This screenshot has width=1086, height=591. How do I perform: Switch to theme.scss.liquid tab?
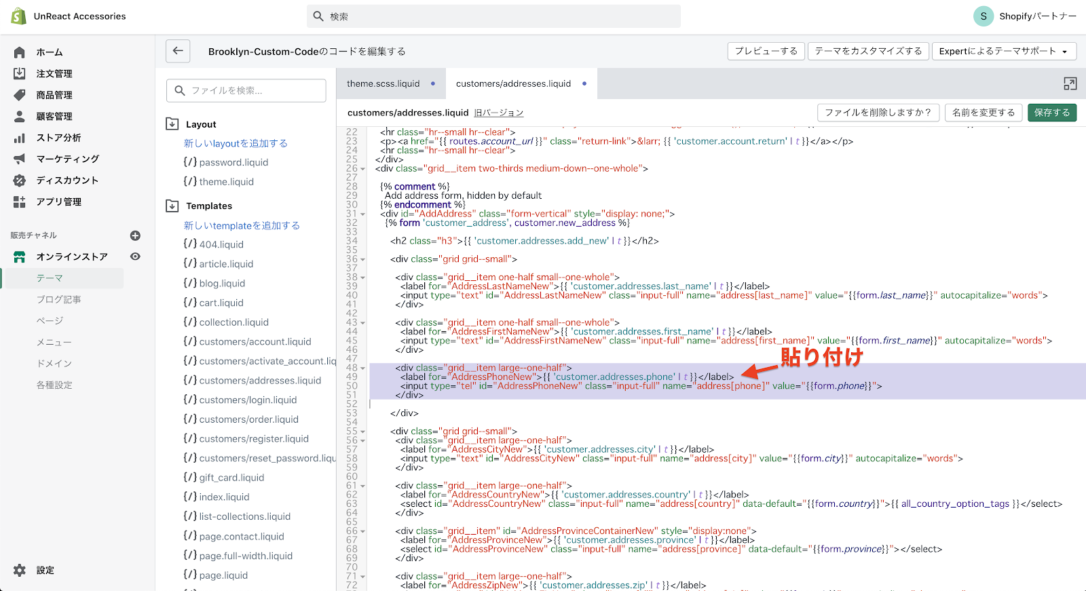coord(383,83)
